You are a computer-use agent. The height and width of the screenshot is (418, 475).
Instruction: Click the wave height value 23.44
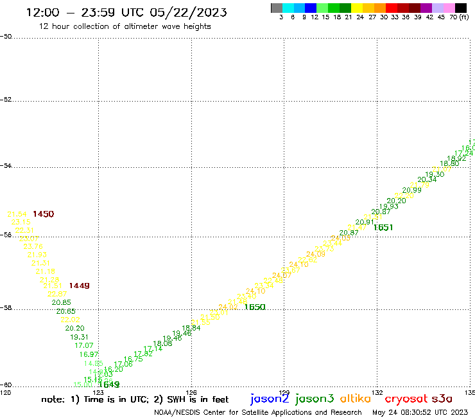332,243
